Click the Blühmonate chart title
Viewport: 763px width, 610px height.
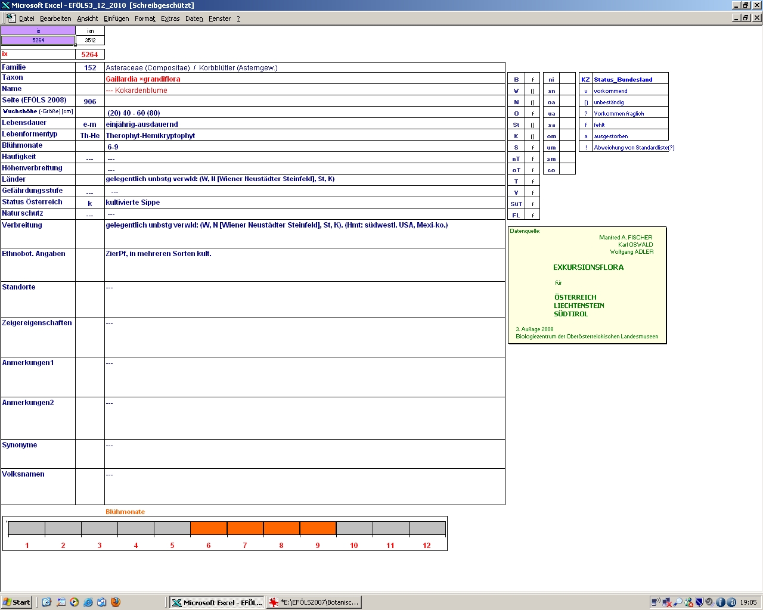tap(125, 512)
